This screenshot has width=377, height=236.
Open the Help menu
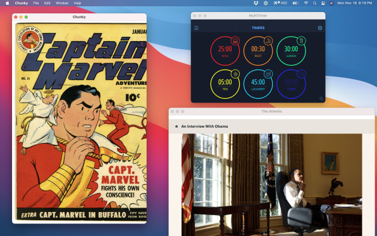tap(77, 3)
